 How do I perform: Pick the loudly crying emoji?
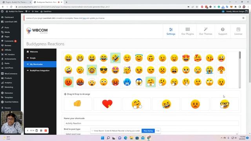point(209,70)
